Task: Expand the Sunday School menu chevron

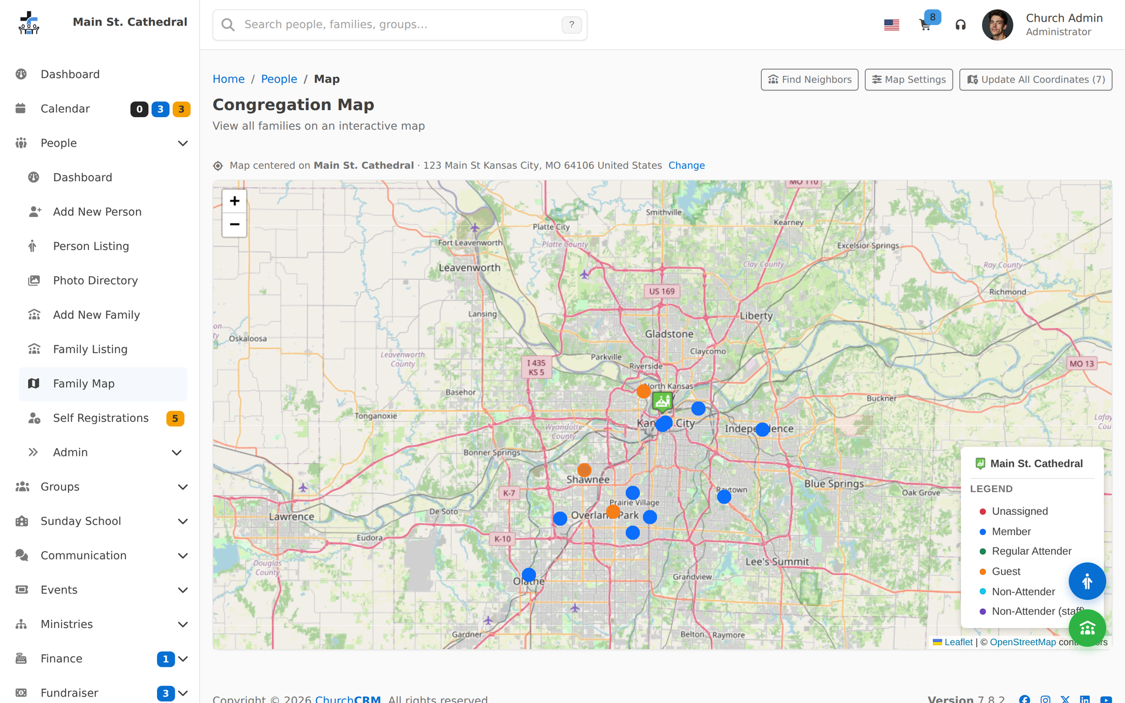Action: (183, 521)
